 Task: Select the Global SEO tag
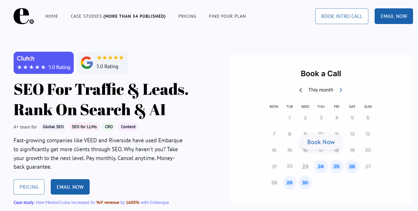tap(53, 127)
